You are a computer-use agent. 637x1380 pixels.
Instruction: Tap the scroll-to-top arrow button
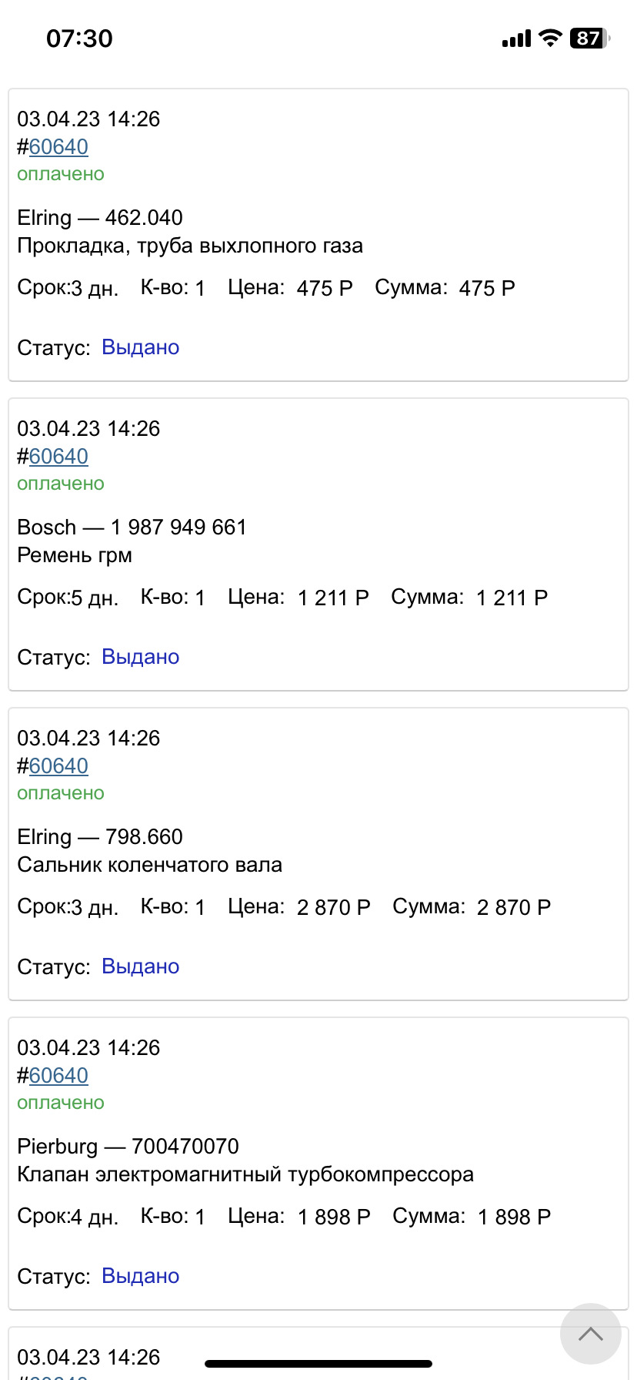click(x=590, y=1334)
